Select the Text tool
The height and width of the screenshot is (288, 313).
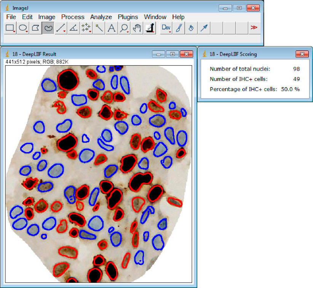click(x=111, y=28)
